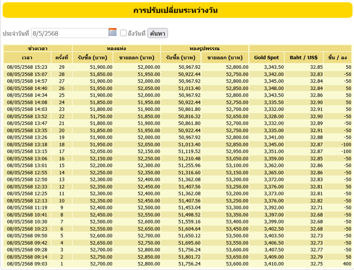Open the calendar date picker icon
354x270 pixels.
tap(112, 32)
